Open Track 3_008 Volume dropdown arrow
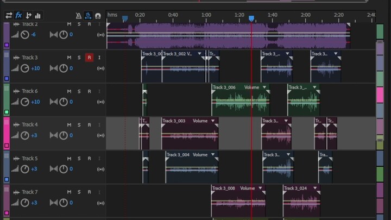Image resolution: width=391 pixels, height=220 pixels. pyautogui.click(x=260, y=188)
